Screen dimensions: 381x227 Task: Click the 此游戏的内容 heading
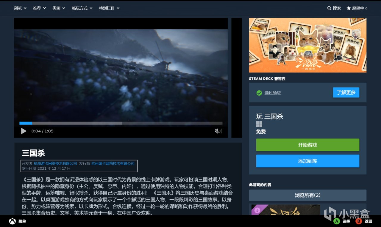(260, 185)
